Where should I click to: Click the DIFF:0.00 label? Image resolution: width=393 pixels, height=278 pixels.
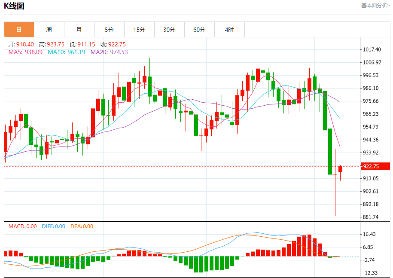pyautogui.click(x=54, y=226)
